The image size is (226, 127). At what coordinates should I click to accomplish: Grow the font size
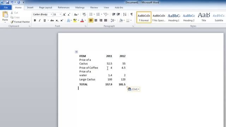coord(64,14)
